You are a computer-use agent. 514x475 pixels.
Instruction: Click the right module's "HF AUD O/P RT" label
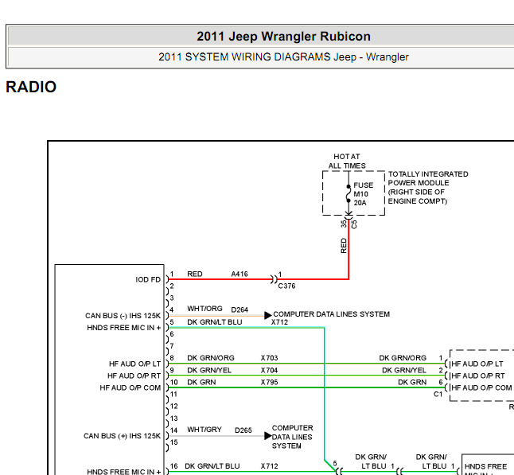478,376
